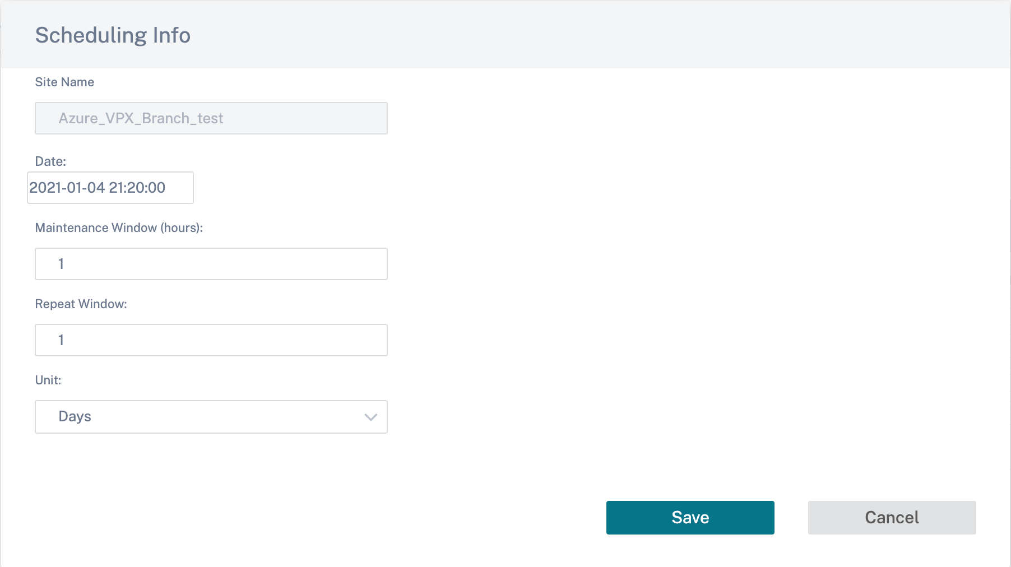Viewport: 1011px width, 567px height.
Task: Click the "Unit:" label
Action: click(x=48, y=380)
